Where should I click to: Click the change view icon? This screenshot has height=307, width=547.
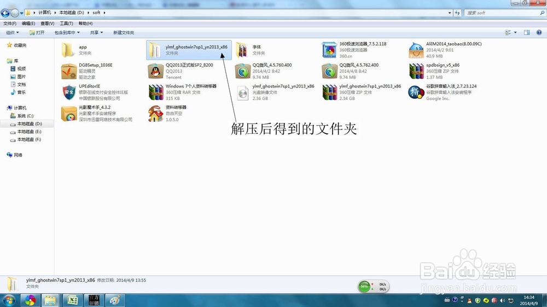[508, 32]
